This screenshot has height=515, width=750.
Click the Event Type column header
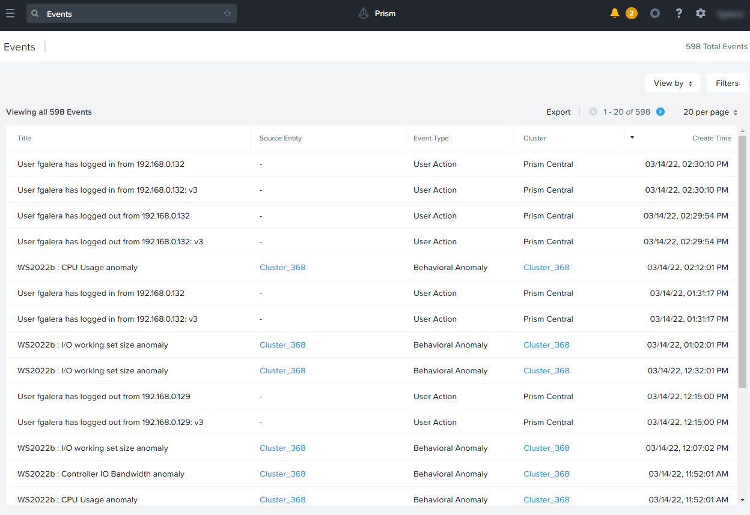431,138
